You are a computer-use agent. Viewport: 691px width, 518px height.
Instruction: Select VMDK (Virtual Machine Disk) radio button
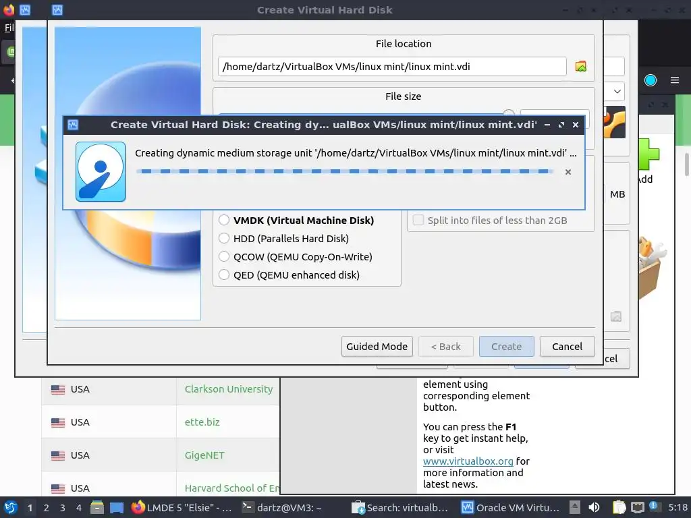pos(224,220)
